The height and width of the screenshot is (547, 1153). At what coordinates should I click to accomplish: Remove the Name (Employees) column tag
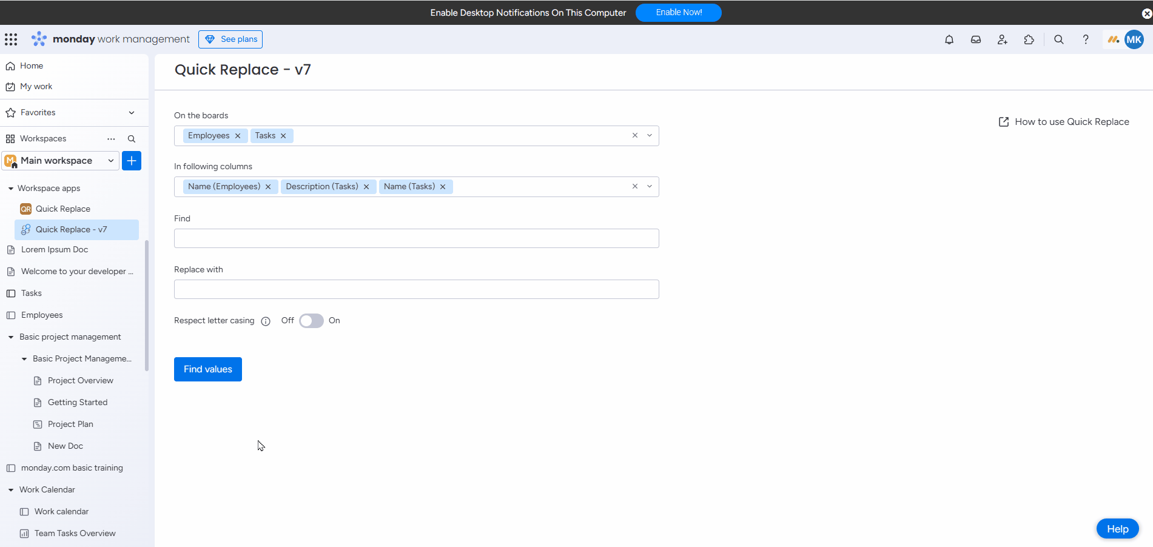coord(268,187)
